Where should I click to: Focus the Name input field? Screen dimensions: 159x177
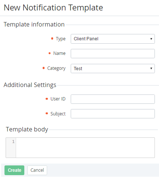(113, 53)
